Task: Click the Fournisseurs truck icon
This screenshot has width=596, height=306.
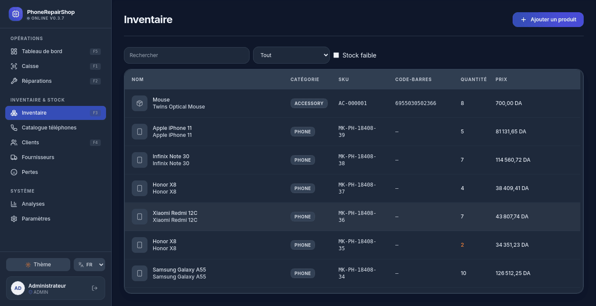Action: (x=14, y=157)
